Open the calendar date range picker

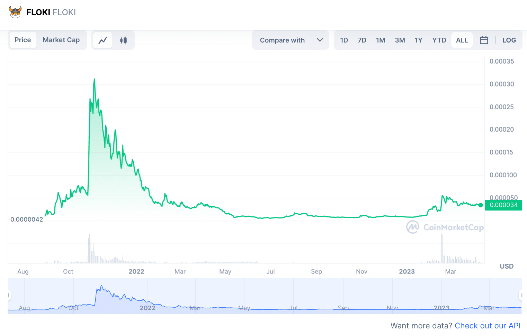(484, 40)
